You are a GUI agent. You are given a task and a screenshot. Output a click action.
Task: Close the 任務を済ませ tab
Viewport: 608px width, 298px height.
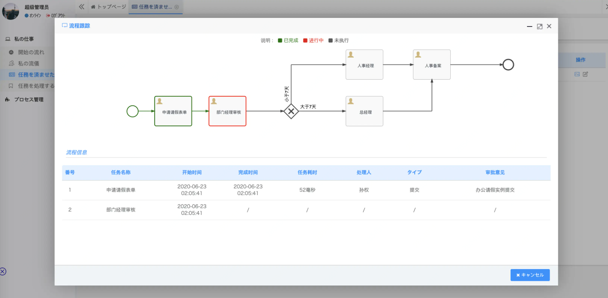(x=176, y=7)
